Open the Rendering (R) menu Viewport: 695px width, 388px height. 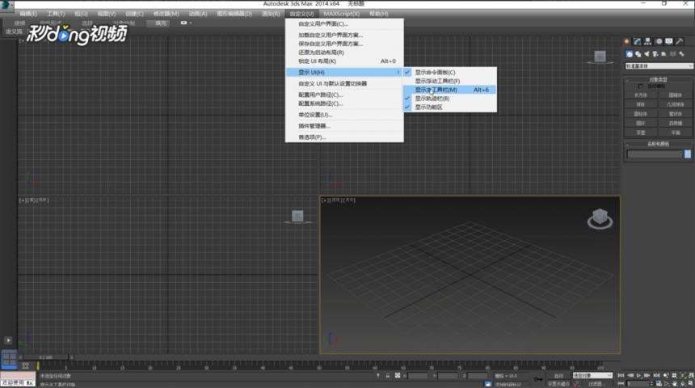point(271,14)
